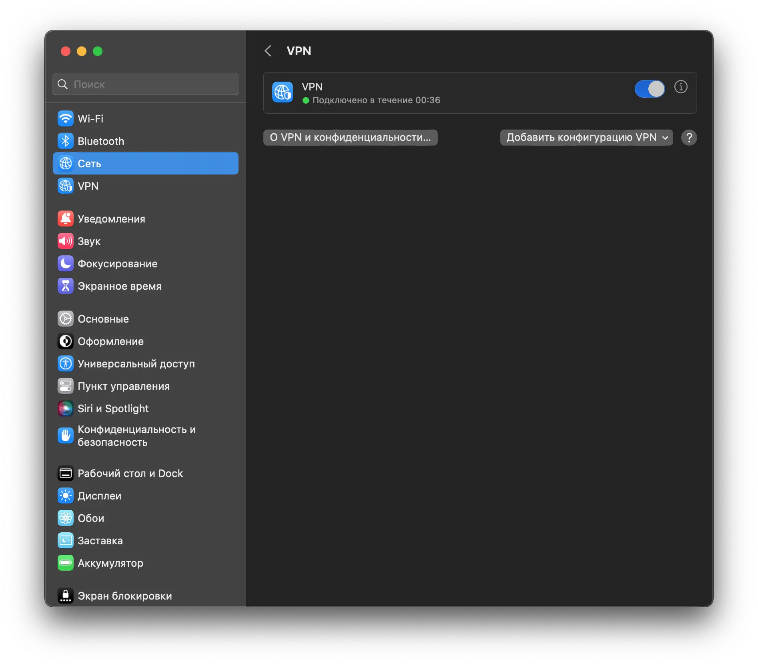The width and height of the screenshot is (758, 666).
Task: Click the back chevron next to VPN title
Action: click(268, 51)
